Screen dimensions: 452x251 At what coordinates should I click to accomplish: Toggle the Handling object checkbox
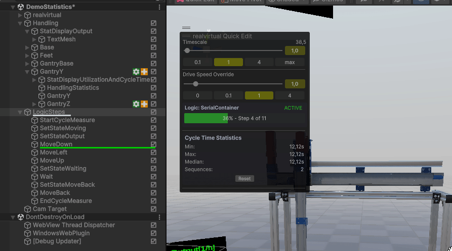click(x=153, y=23)
